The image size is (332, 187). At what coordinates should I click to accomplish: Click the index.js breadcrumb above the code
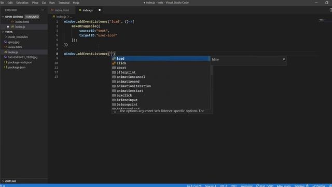(x=61, y=17)
